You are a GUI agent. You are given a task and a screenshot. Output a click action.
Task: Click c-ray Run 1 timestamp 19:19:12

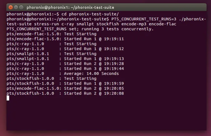[114, 49]
